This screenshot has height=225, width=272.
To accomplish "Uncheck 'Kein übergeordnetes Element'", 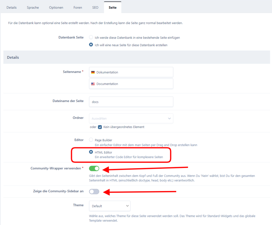I will tap(100, 127).
